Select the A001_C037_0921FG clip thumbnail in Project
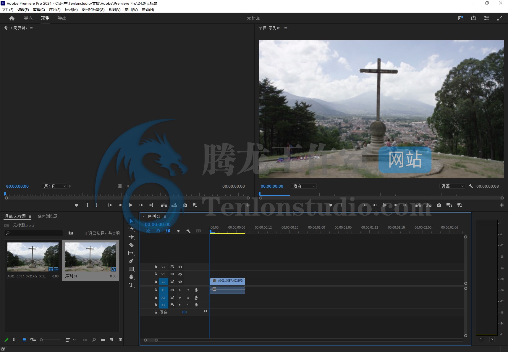The width and height of the screenshot is (508, 352). 33,257
